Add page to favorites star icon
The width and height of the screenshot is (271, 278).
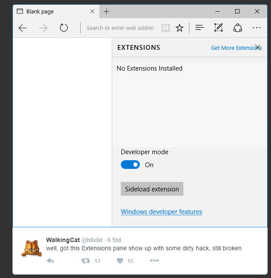pyautogui.click(x=180, y=28)
